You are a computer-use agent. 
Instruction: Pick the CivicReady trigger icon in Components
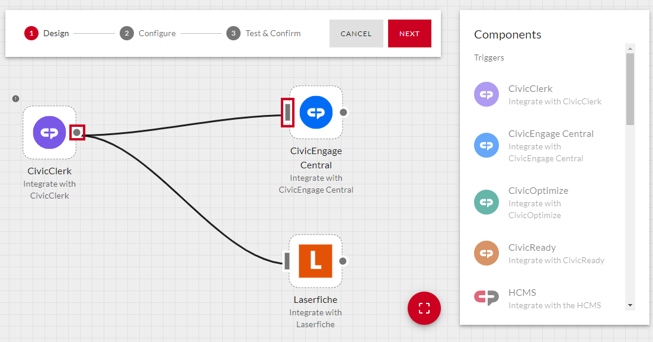coord(486,253)
